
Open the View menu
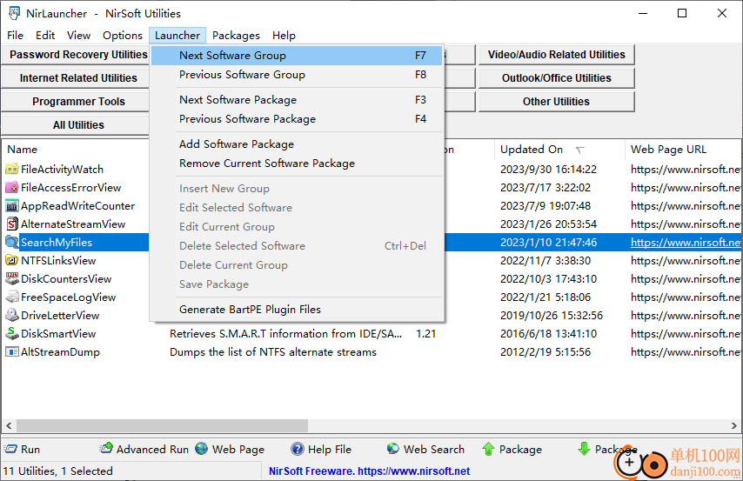pos(78,36)
